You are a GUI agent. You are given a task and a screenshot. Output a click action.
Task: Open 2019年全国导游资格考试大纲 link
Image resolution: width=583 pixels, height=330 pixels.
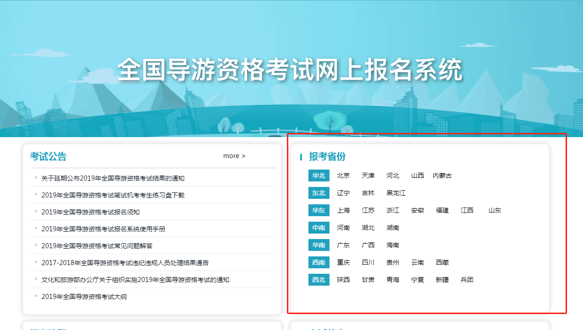tap(84, 297)
